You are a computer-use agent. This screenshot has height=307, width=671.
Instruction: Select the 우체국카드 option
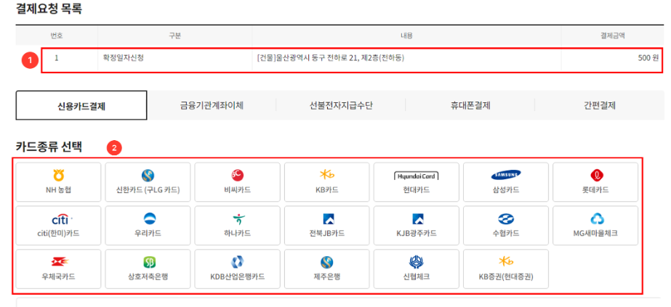[x=59, y=269]
